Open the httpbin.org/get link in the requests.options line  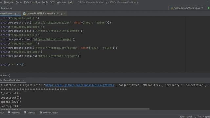(x=57, y=56)
